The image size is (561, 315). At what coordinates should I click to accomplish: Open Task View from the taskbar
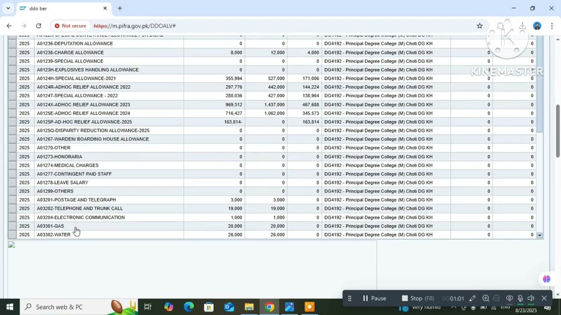(x=148, y=307)
